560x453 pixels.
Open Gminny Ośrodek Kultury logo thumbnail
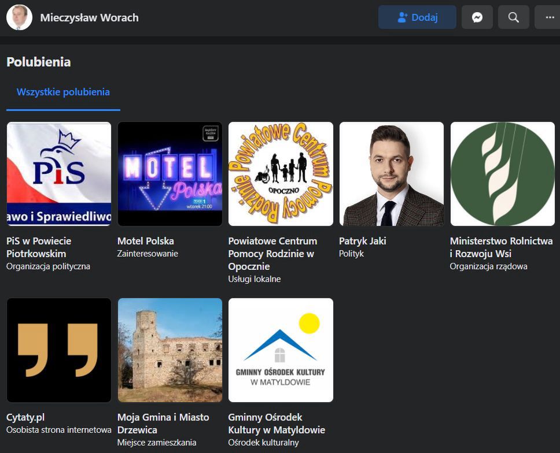click(x=281, y=350)
